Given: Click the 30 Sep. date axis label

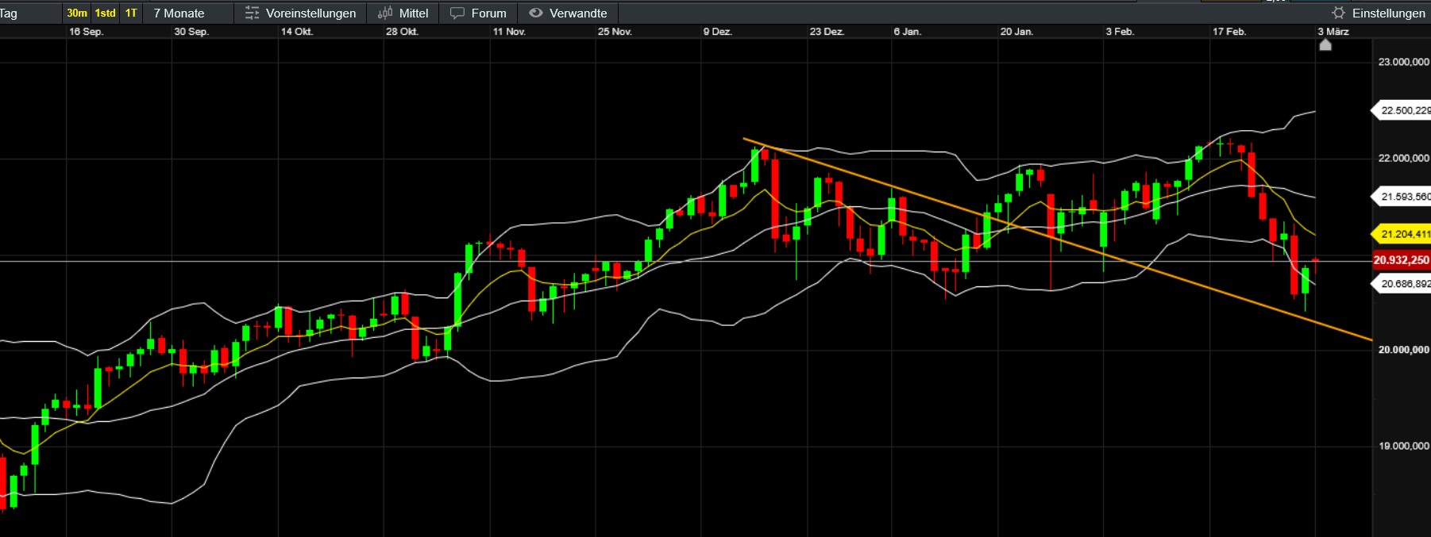Looking at the screenshot, I should point(191,32).
